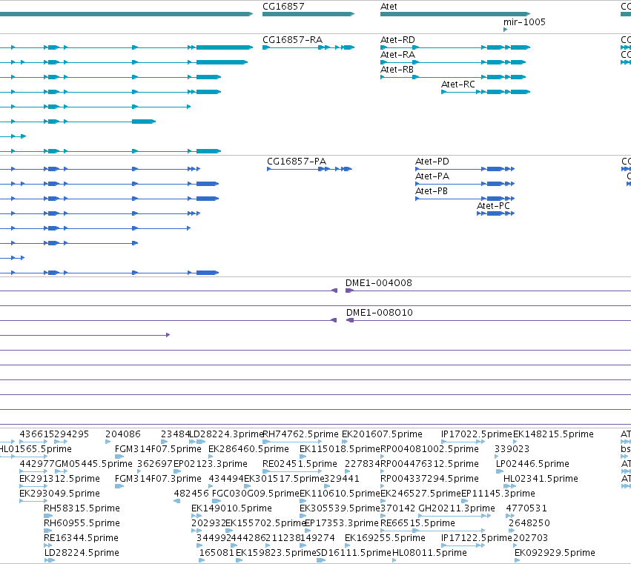Viewport: 631px width, 564px height.
Task: Select EST EK293049.5prime
Action: 59,494
